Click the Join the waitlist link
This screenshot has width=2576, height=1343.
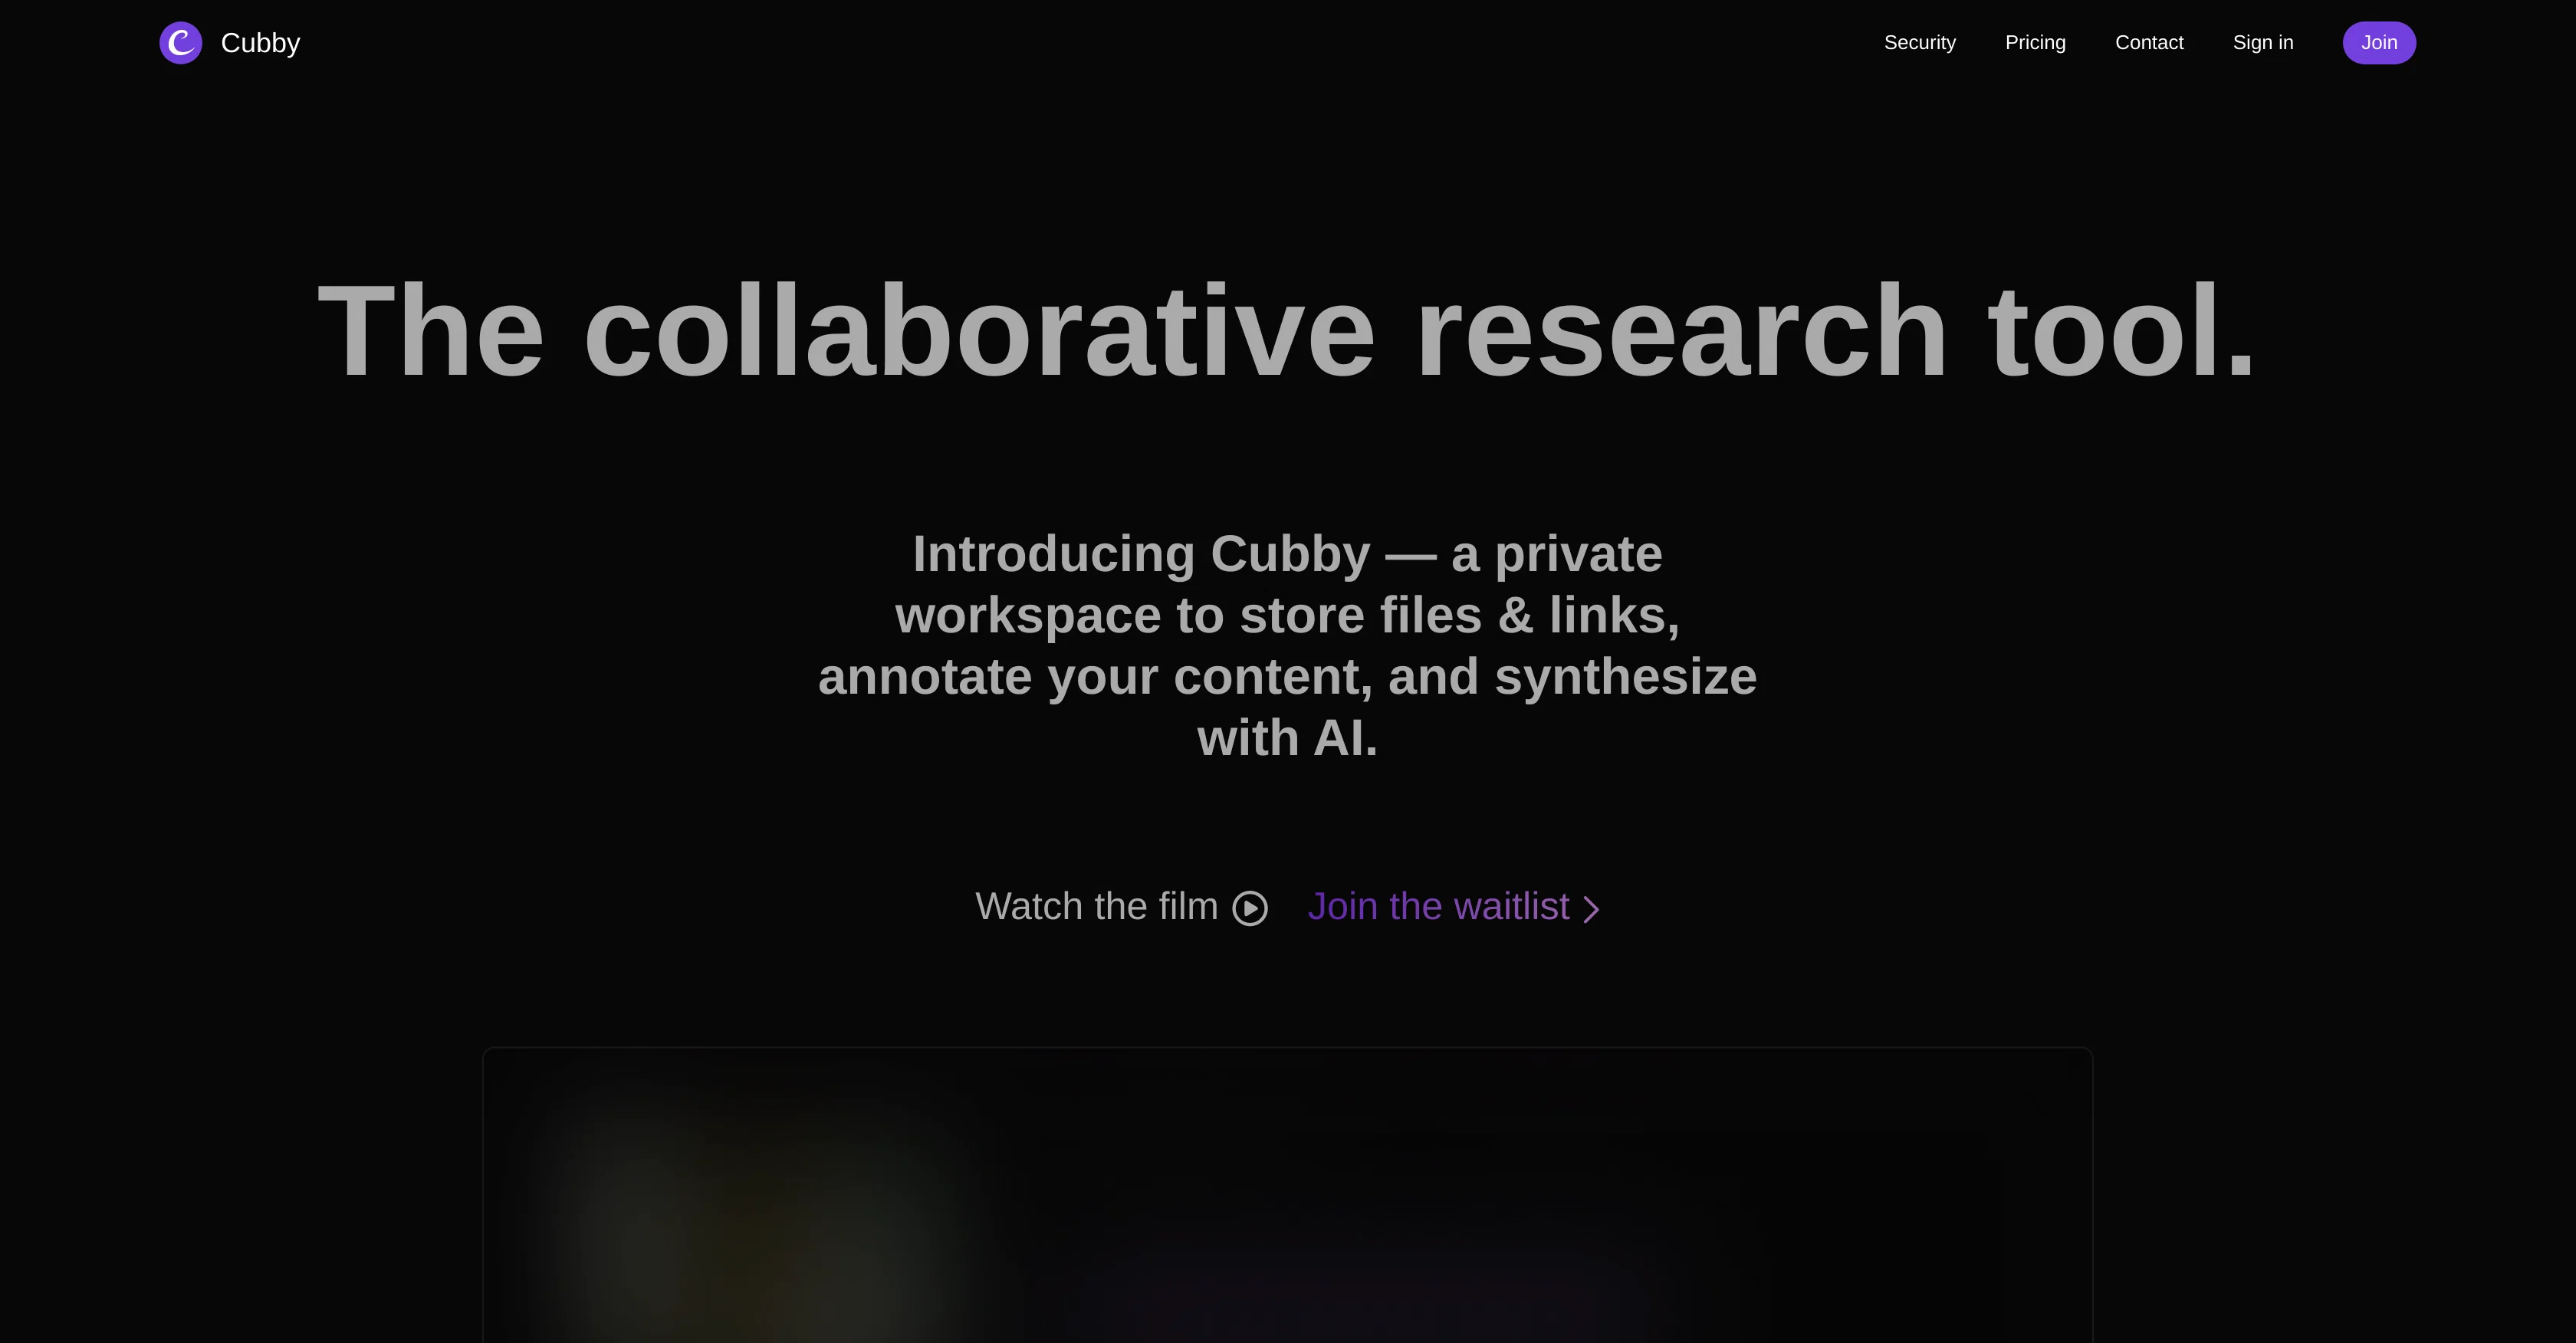pos(1454,907)
